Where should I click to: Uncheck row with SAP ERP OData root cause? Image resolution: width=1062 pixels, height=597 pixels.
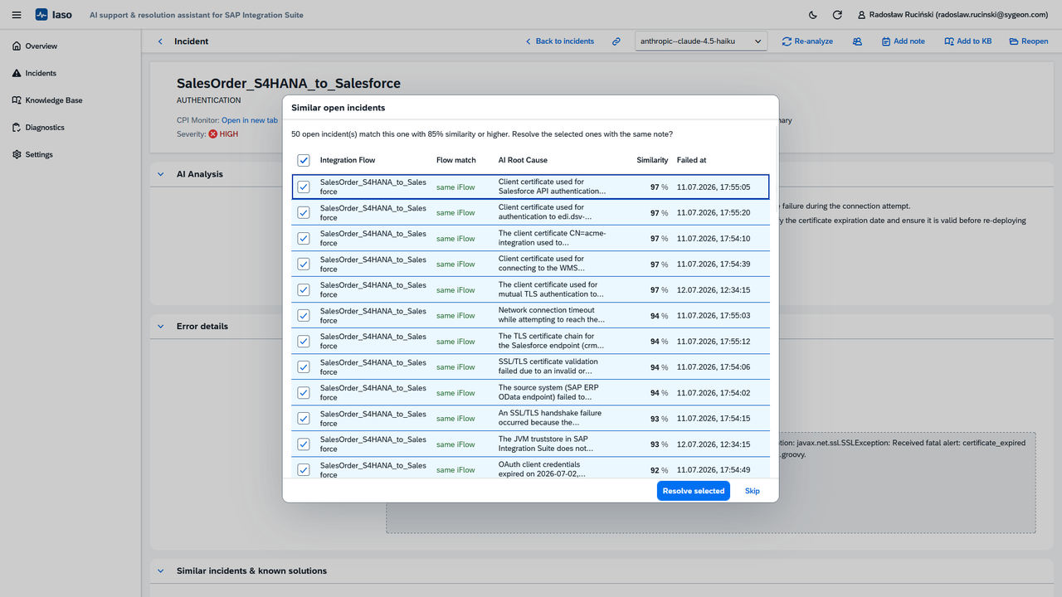[304, 392]
